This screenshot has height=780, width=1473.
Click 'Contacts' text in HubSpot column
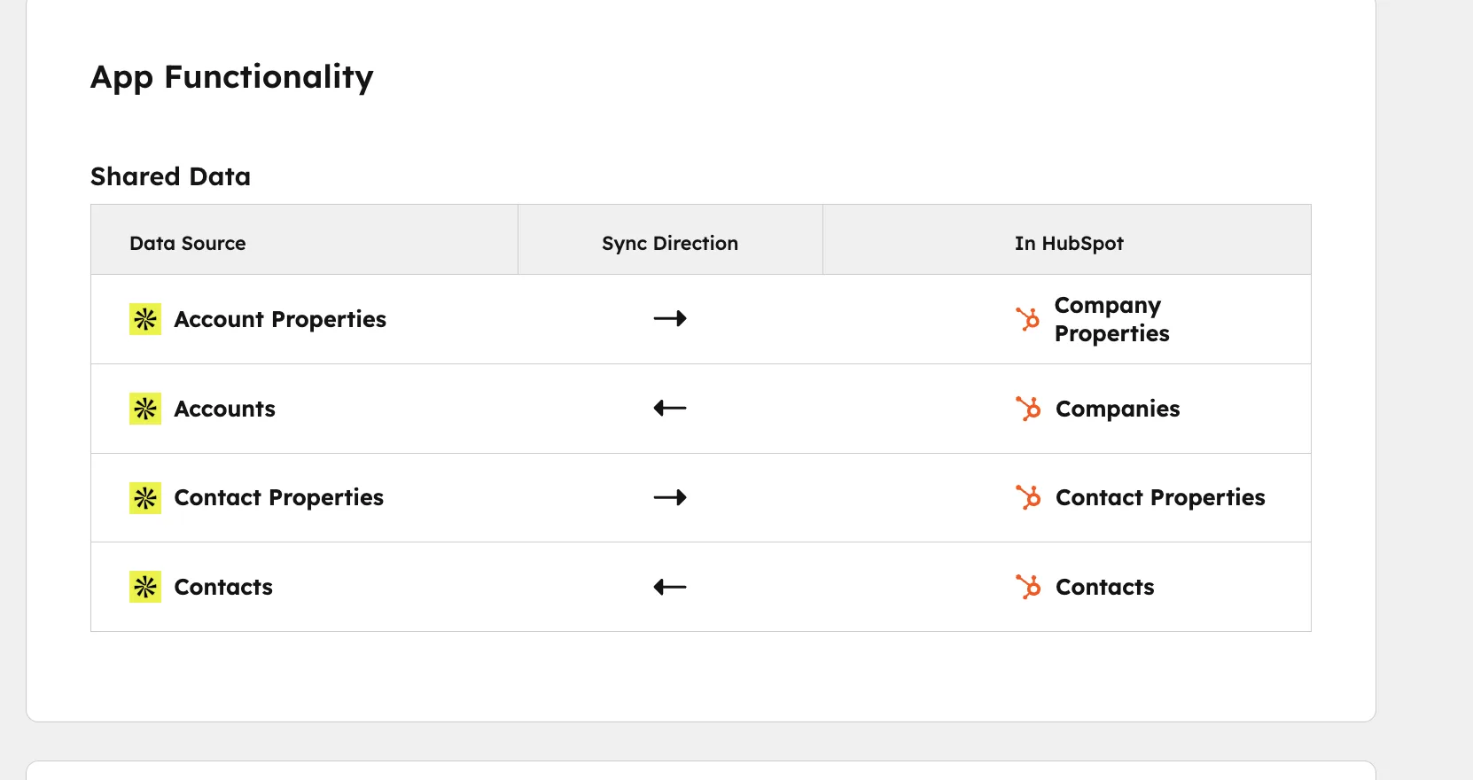pos(1105,587)
